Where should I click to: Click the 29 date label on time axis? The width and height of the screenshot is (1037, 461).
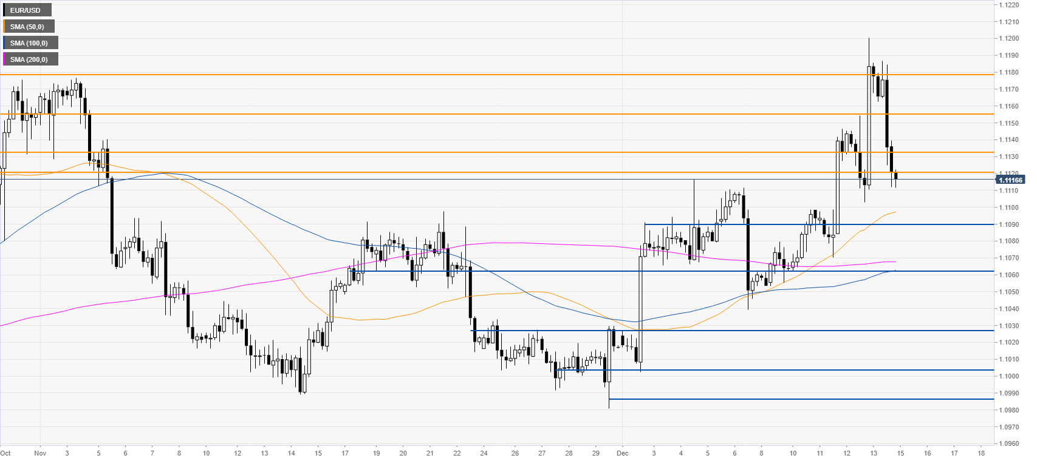[x=596, y=453]
